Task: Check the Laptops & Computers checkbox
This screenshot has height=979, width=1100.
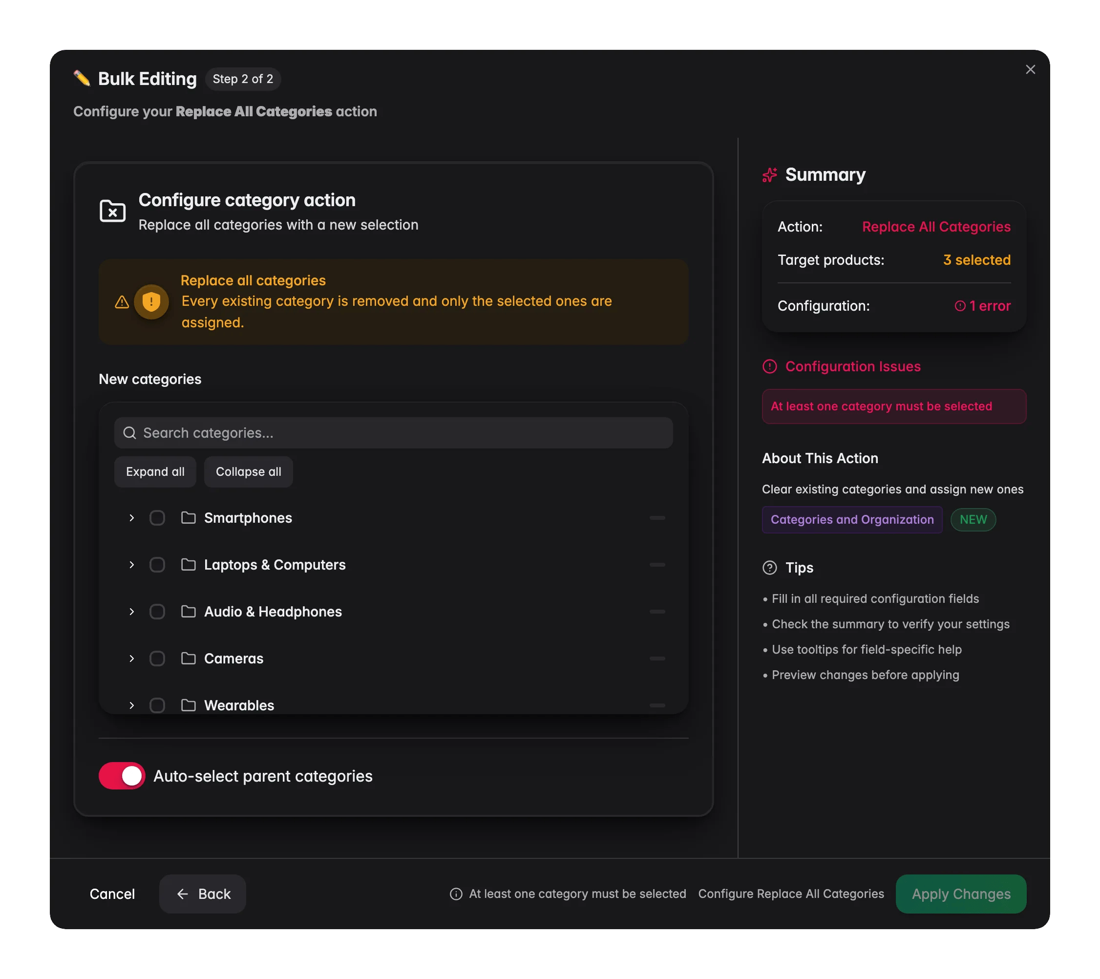Action: (157, 565)
